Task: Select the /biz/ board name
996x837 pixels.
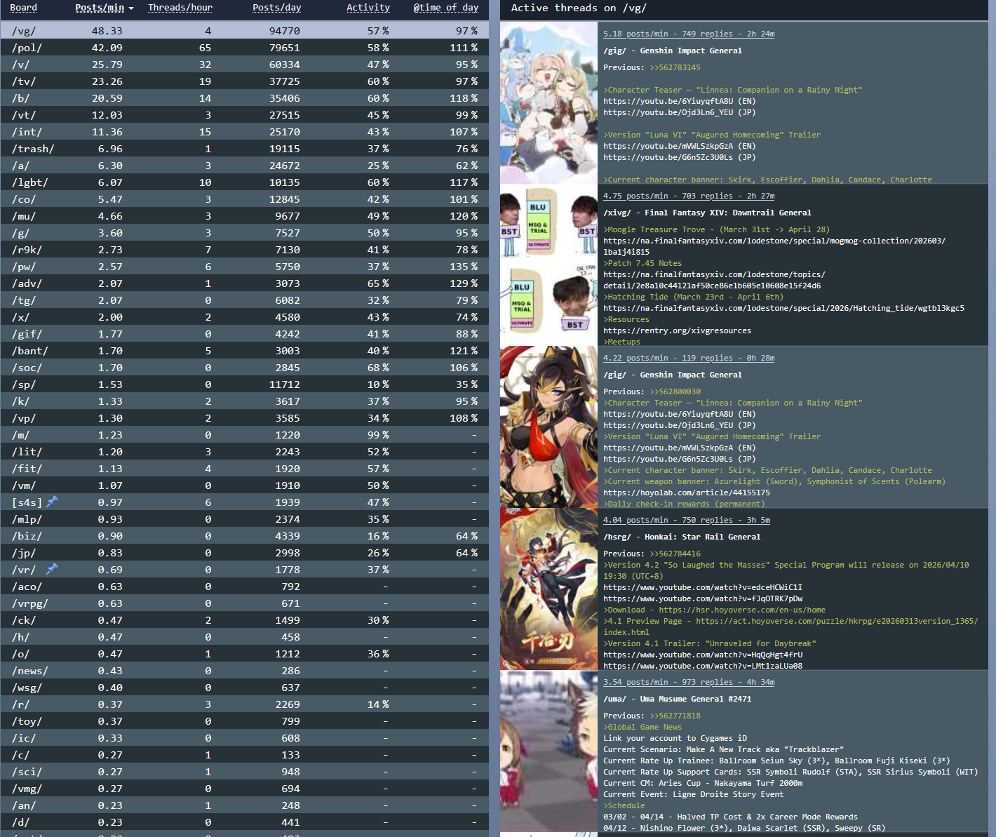Action: coord(27,536)
